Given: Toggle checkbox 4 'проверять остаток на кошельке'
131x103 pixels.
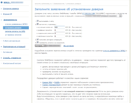Looking at the screenshot, I should coord(37,42).
